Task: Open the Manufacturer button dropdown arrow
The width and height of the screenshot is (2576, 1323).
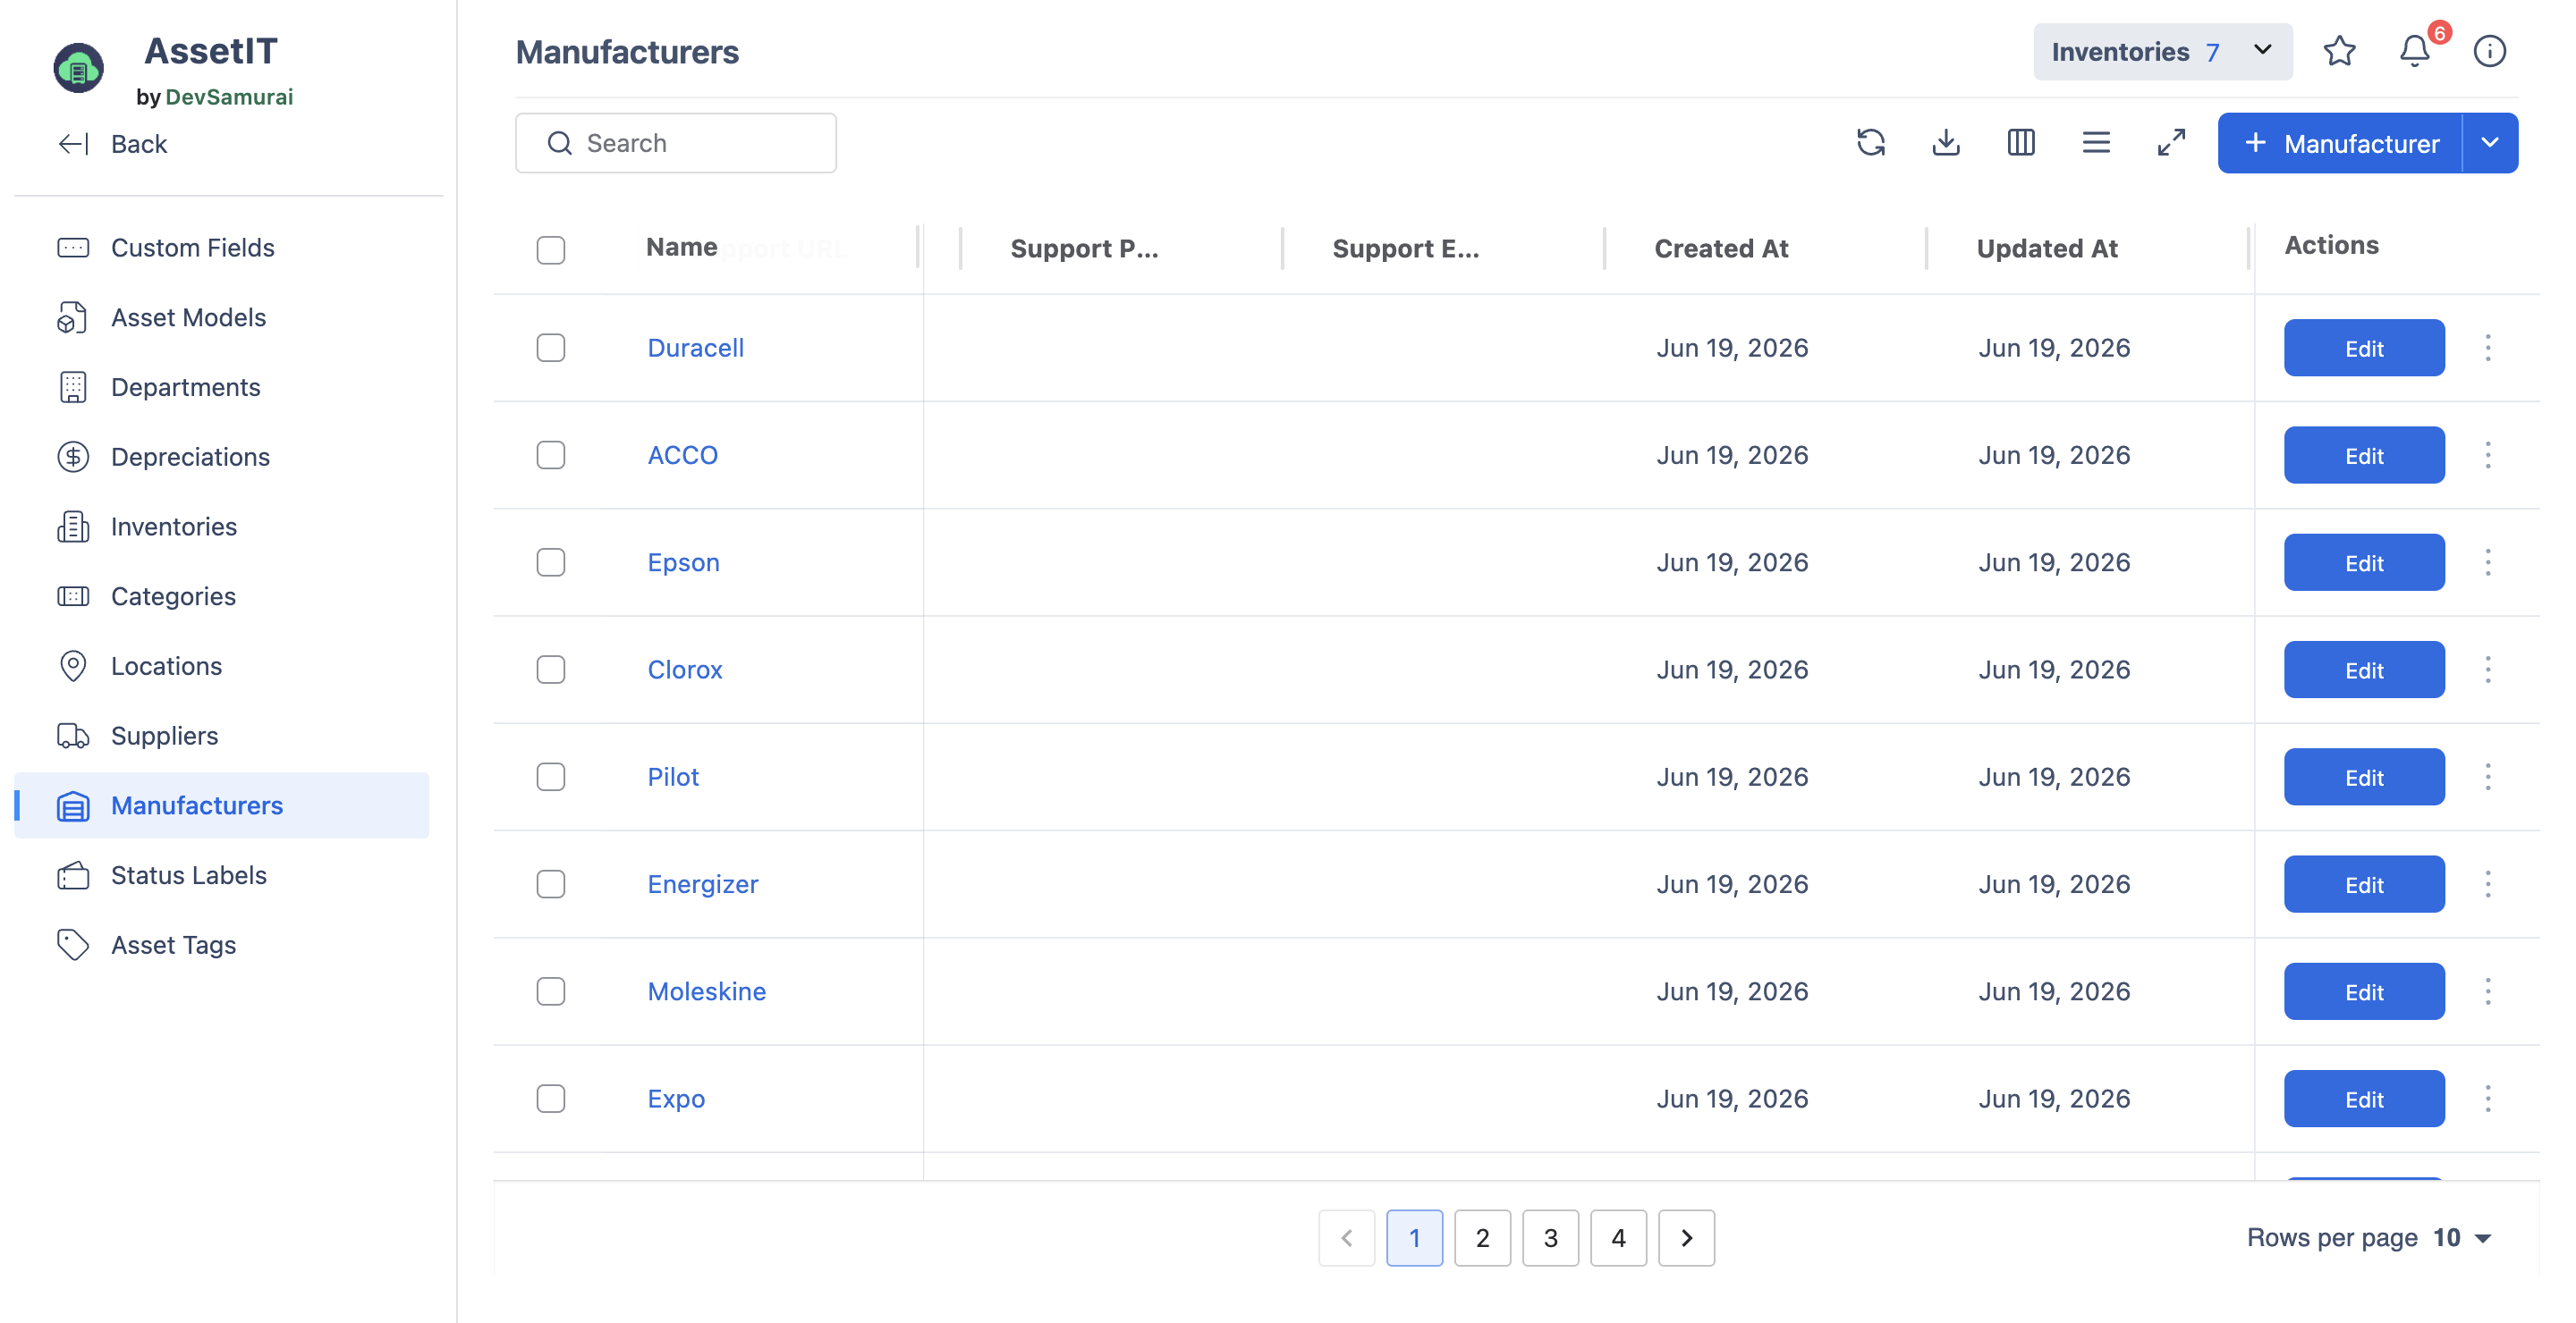Action: [2490, 143]
